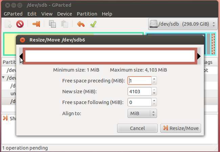Open the /dev/sdb (298.09 GiB) device dropdown
Image resolution: width=220 pixels, height=152 pixels.
[183, 24]
